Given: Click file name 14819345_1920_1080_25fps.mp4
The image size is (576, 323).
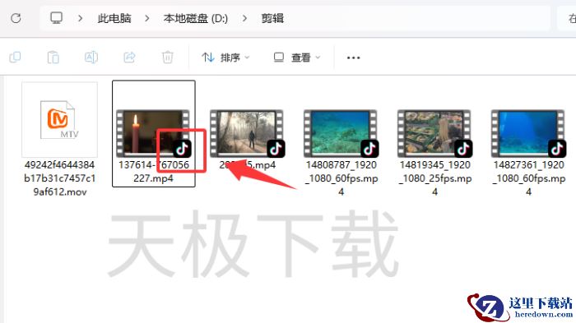Looking at the screenshot, I should 435,178.
